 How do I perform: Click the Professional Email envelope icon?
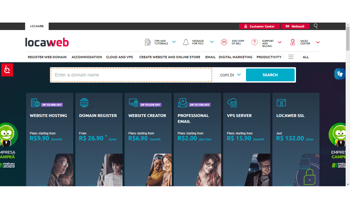pos(183,103)
